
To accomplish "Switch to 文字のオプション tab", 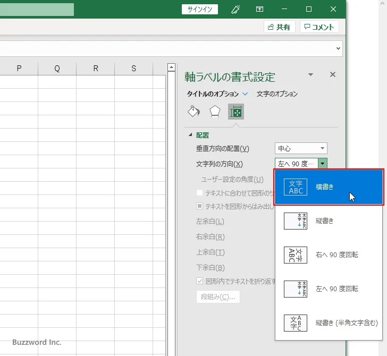I will click(x=277, y=94).
